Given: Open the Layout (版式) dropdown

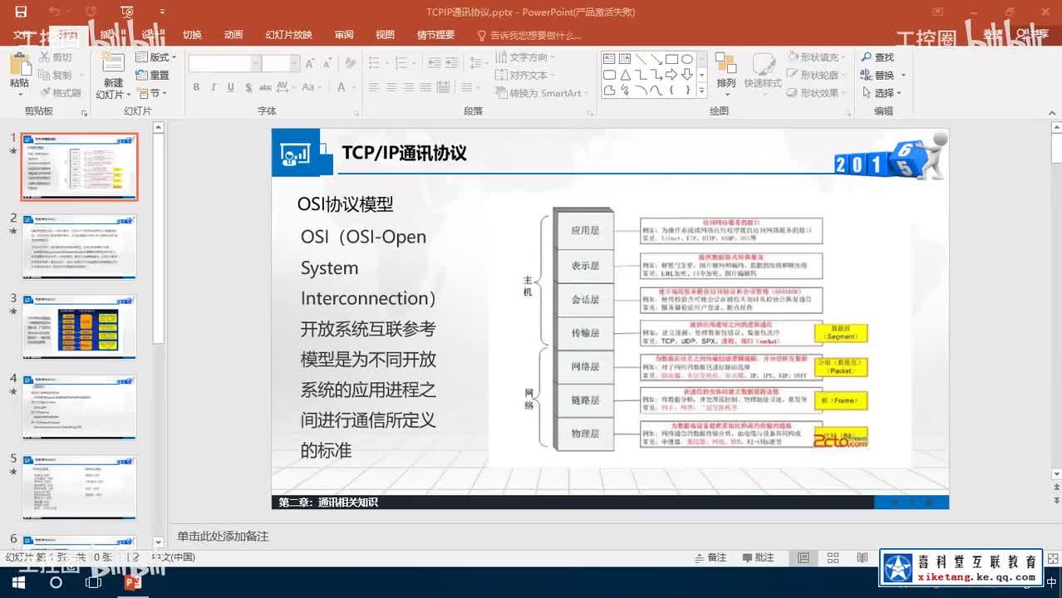Looking at the screenshot, I should (155, 57).
